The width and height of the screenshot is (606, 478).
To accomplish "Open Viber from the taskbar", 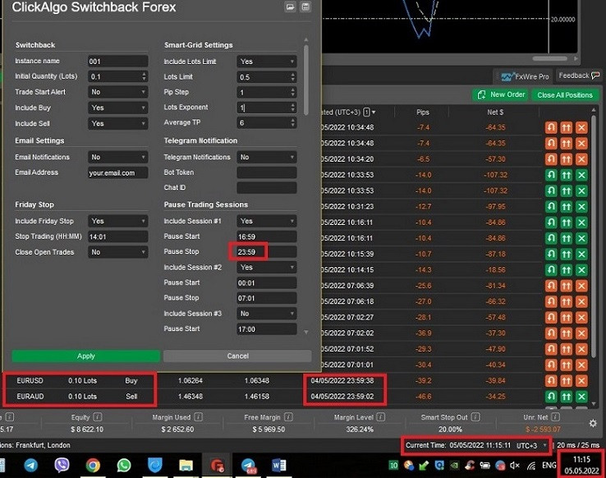I will tap(62, 465).
